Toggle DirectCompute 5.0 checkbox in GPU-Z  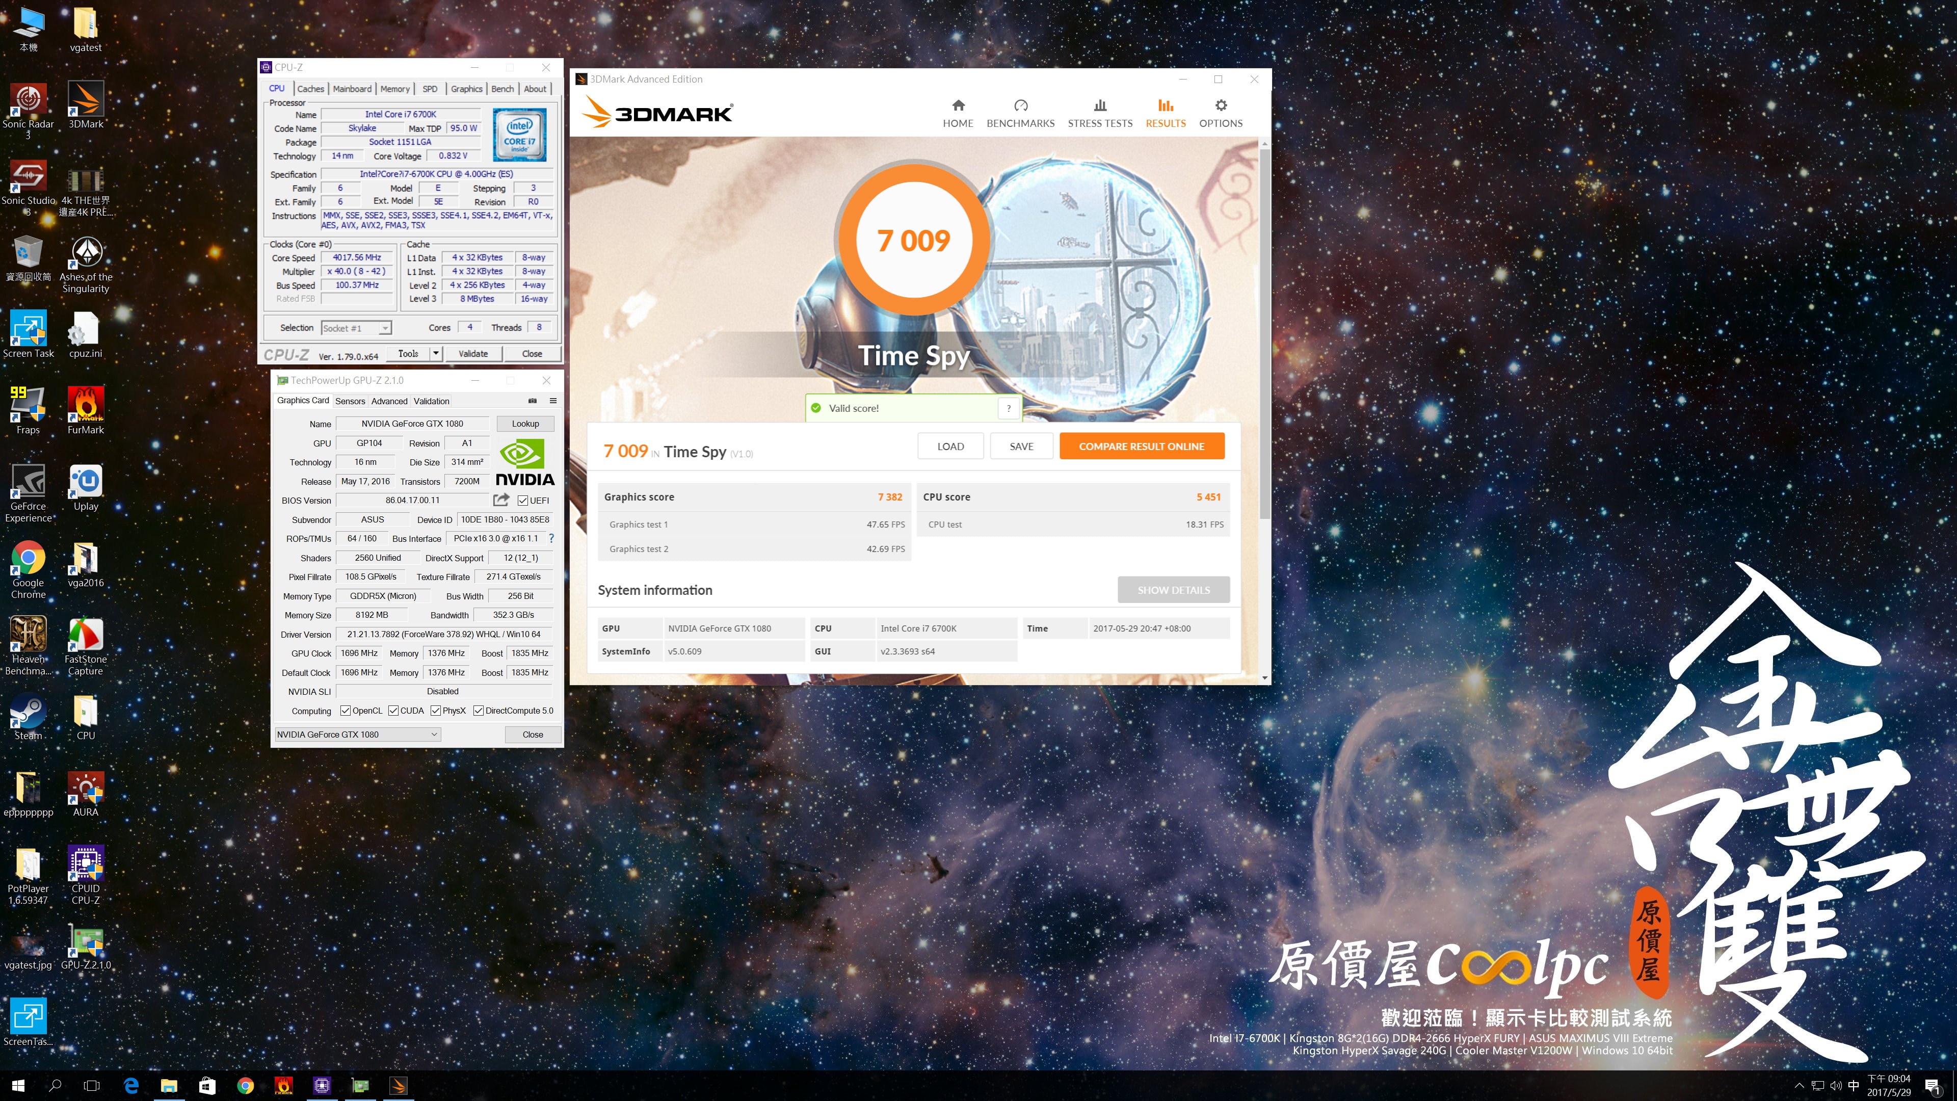coord(479,711)
